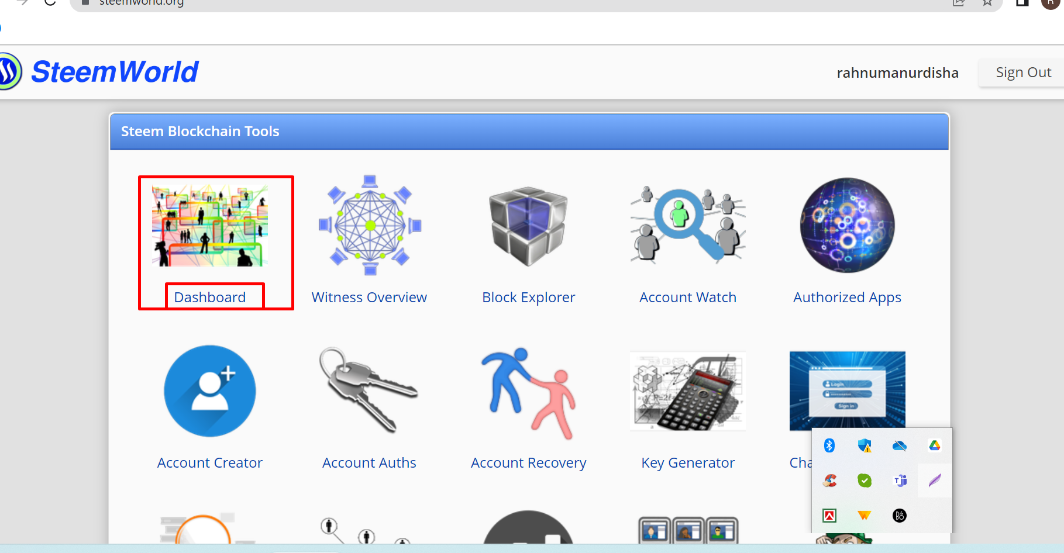Viewport: 1064px width, 553px height.
Task: Click the Account Creator blue circle icon
Action: tap(210, 391)
